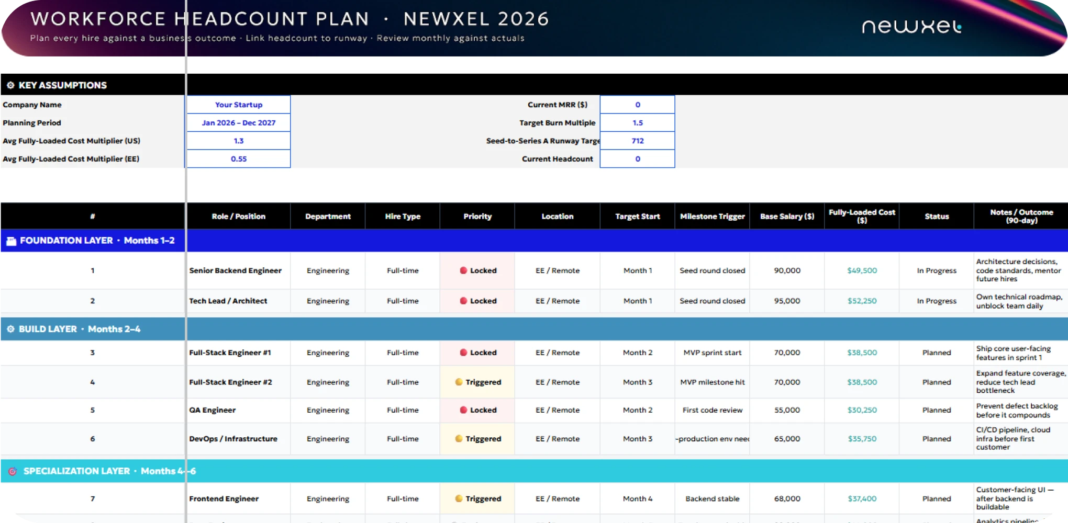This screenshot has width=1068, height=523.
Task: Select the 'DevOps / Infrastructure' role cell
Action: coord(239,438)
